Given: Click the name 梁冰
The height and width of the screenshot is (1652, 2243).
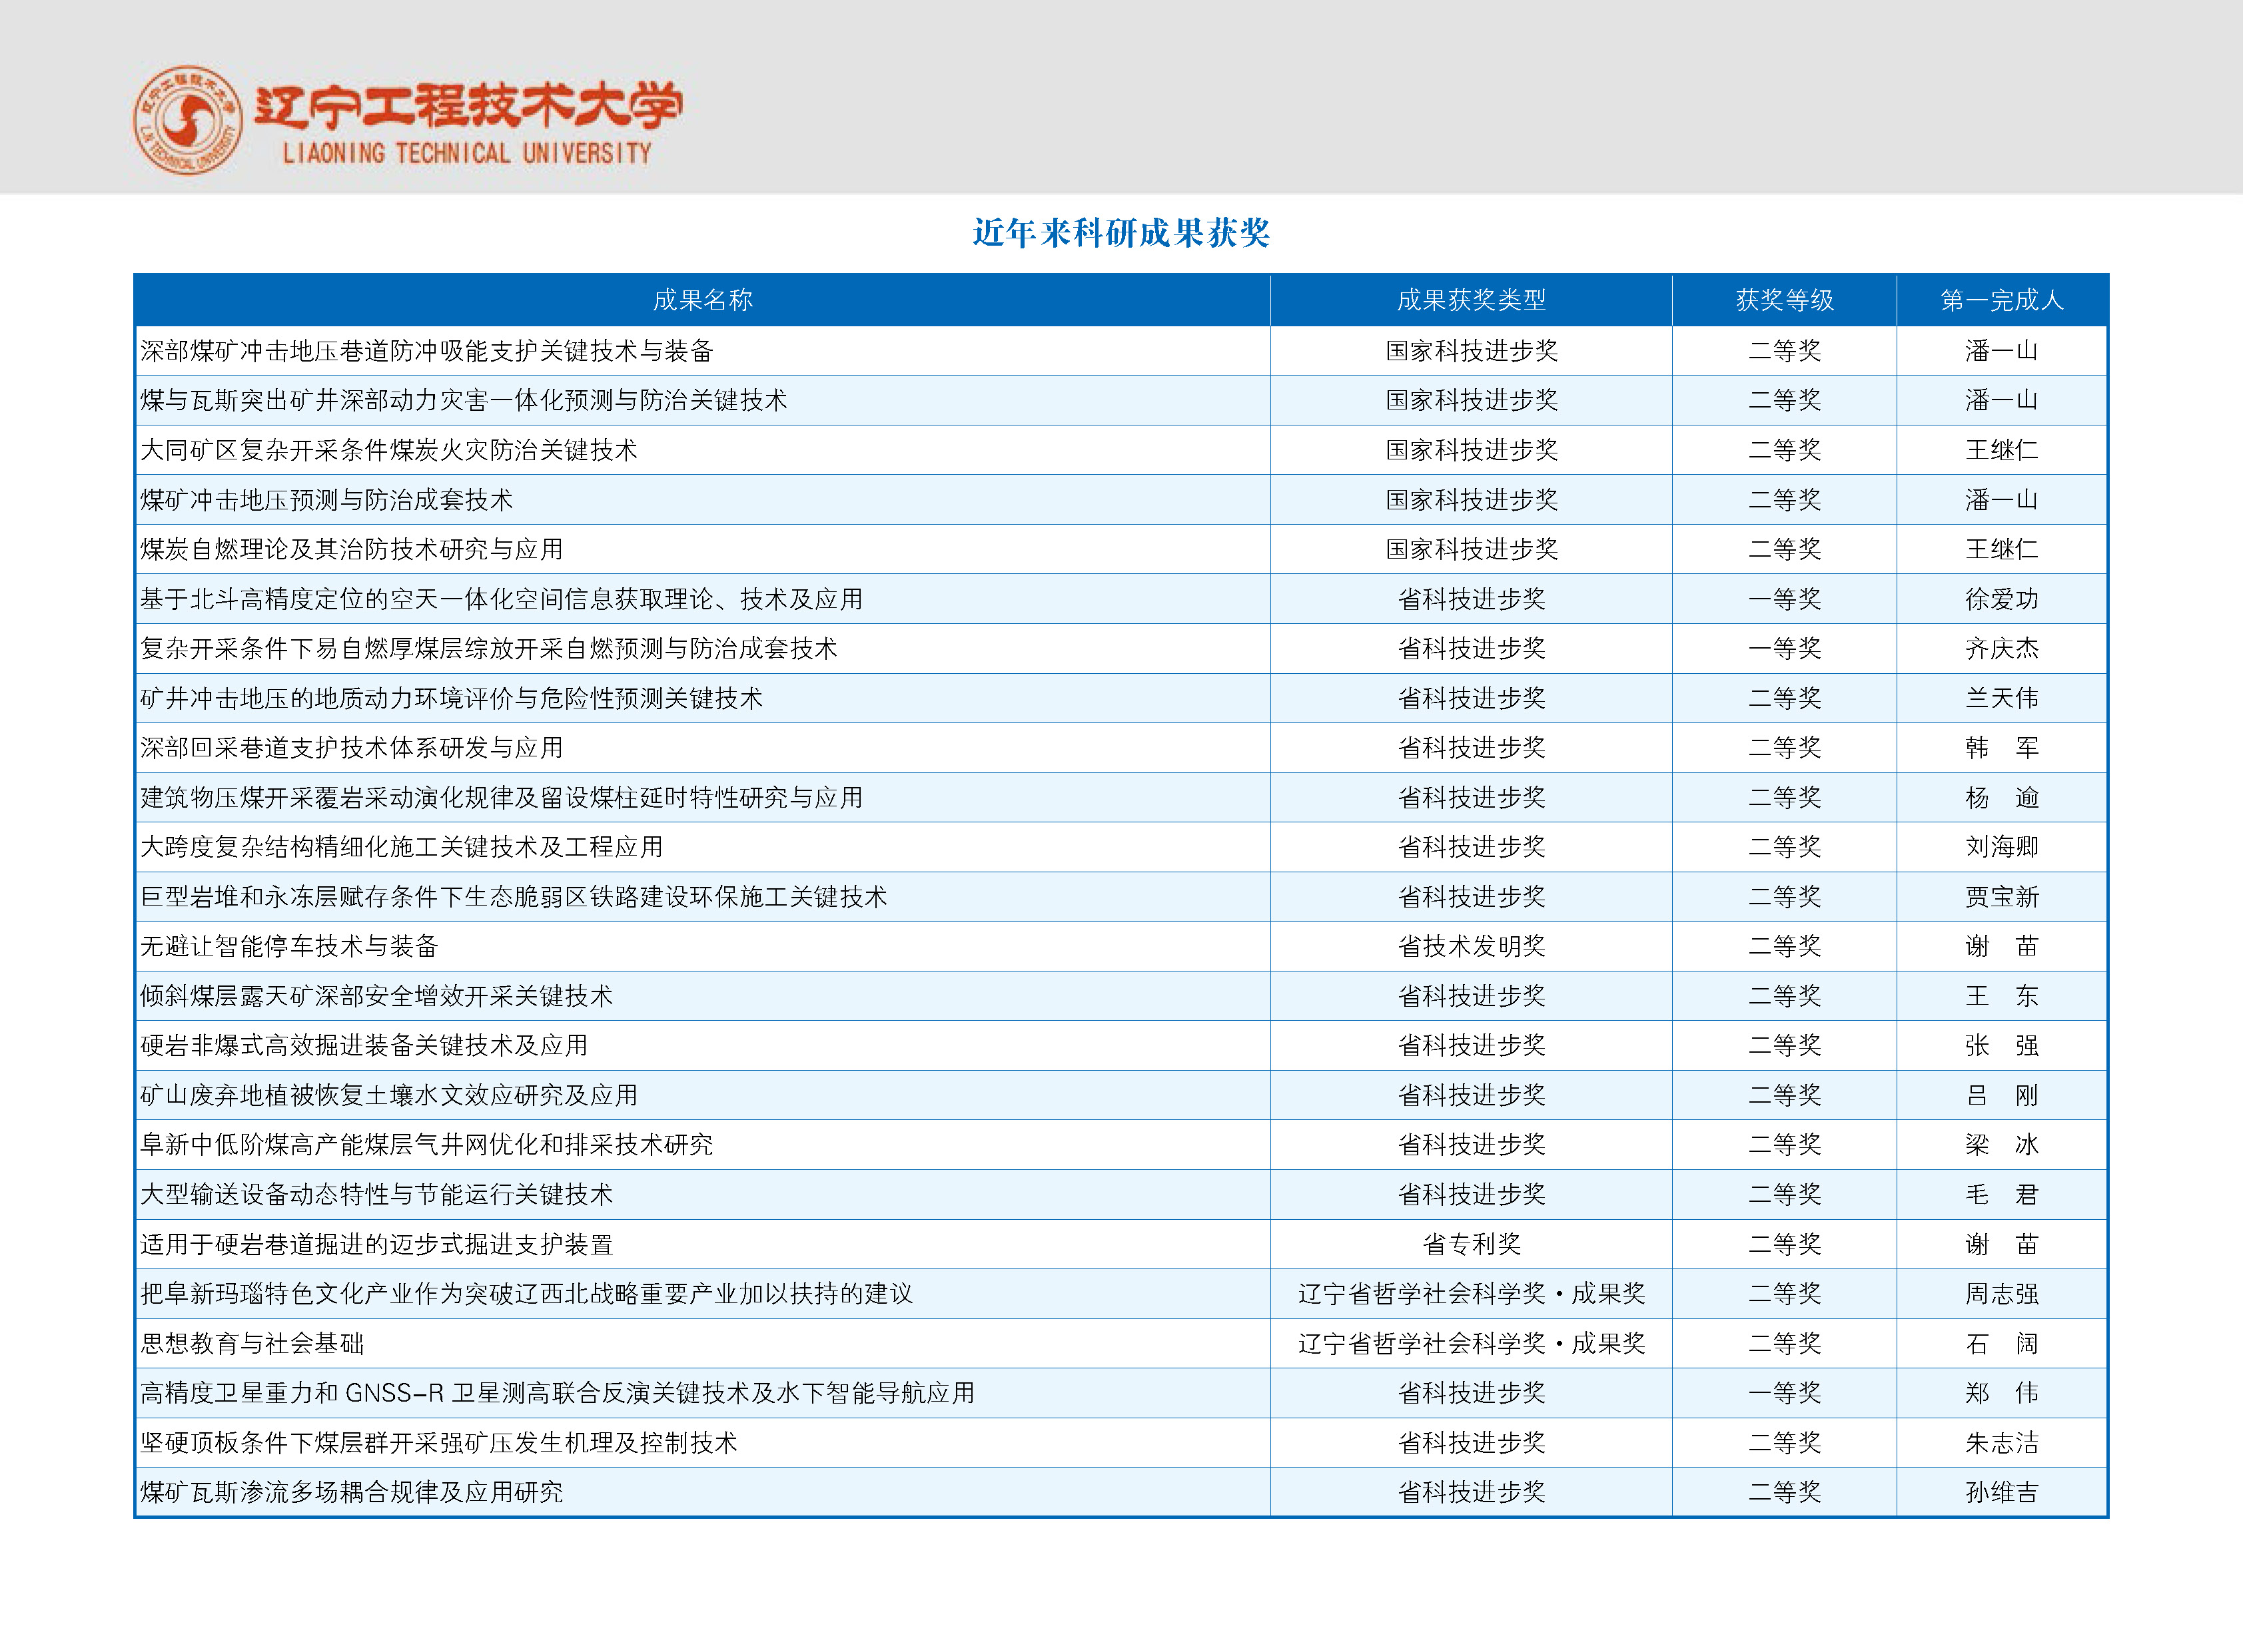Looking at the screenshot, I should coord(2002,1145).
